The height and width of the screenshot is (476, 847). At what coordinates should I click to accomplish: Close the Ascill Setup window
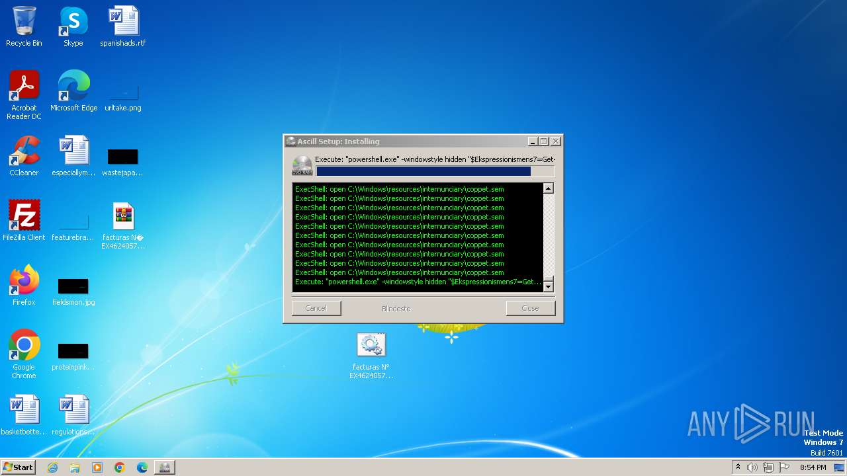coord(556,141)
